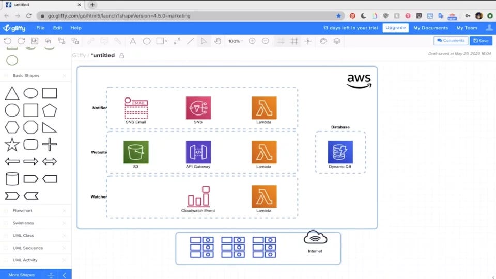
Task: Collapse the Basic Shapes section
Action: [26, 75]
